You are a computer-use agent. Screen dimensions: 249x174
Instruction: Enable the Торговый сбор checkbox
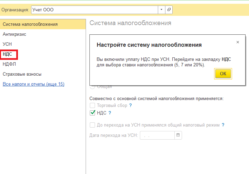coord(93,105)
